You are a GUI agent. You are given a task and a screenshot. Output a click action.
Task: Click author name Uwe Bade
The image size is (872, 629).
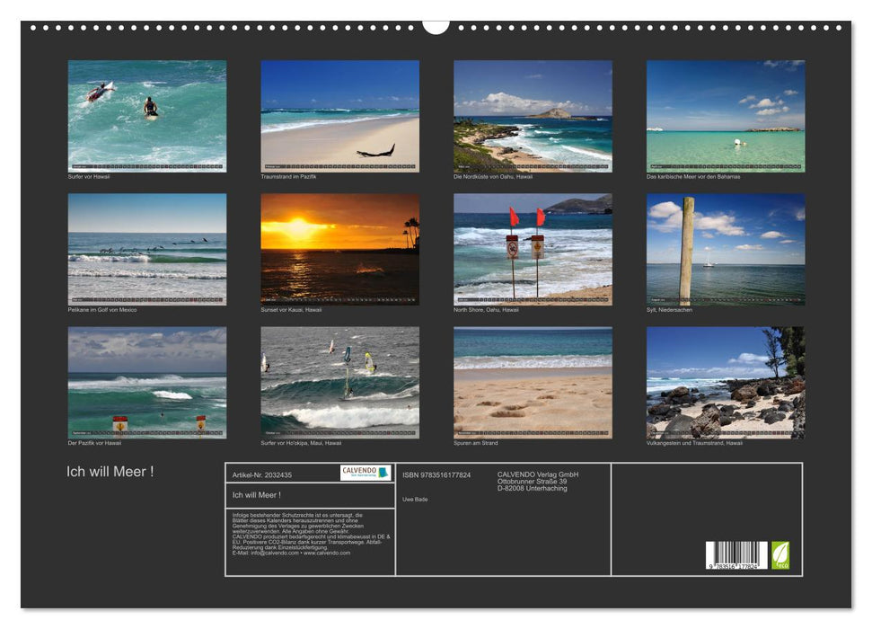click(x=416, y=499)
